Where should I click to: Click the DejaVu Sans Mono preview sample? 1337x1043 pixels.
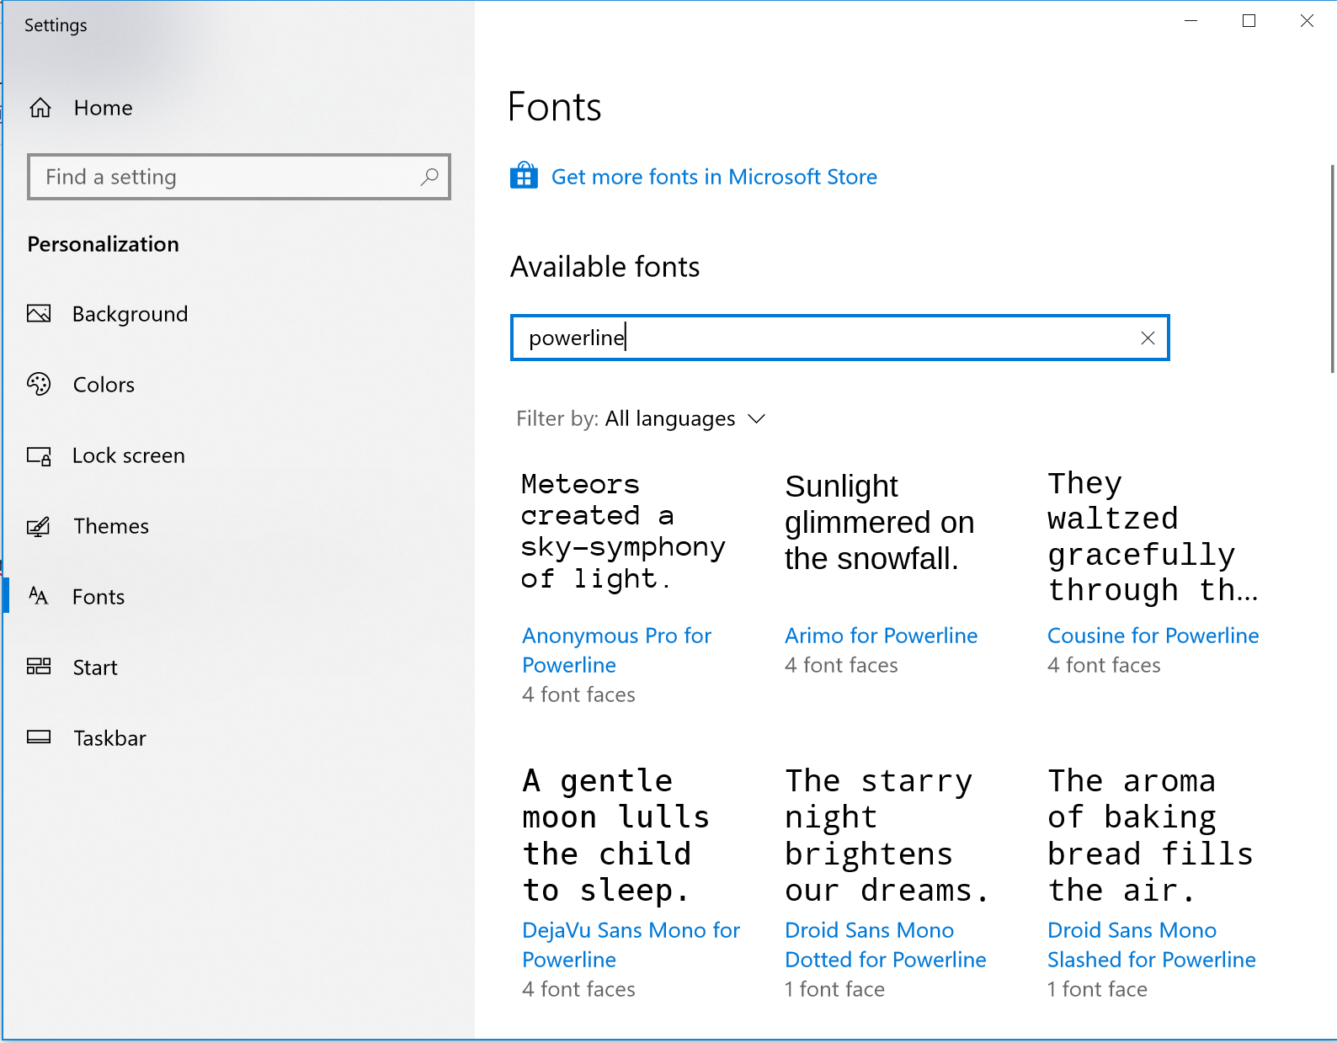[615, 834]
